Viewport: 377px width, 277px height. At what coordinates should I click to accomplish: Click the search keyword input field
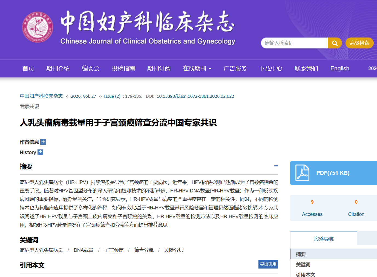pos(294,43)
